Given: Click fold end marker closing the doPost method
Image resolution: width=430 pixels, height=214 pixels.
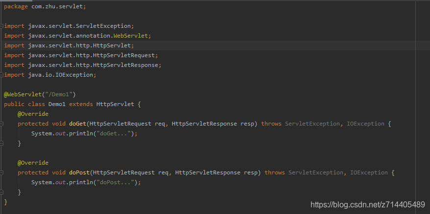Looking at the screenshot, I should click(1, 192).
